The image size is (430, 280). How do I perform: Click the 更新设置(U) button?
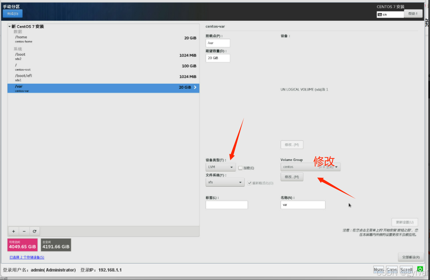tap(405, 222)
